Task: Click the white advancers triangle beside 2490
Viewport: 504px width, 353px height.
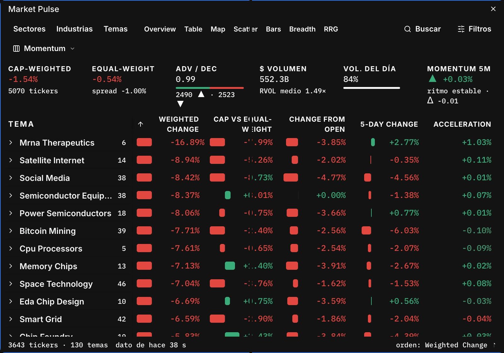Action: click(201, 94)
